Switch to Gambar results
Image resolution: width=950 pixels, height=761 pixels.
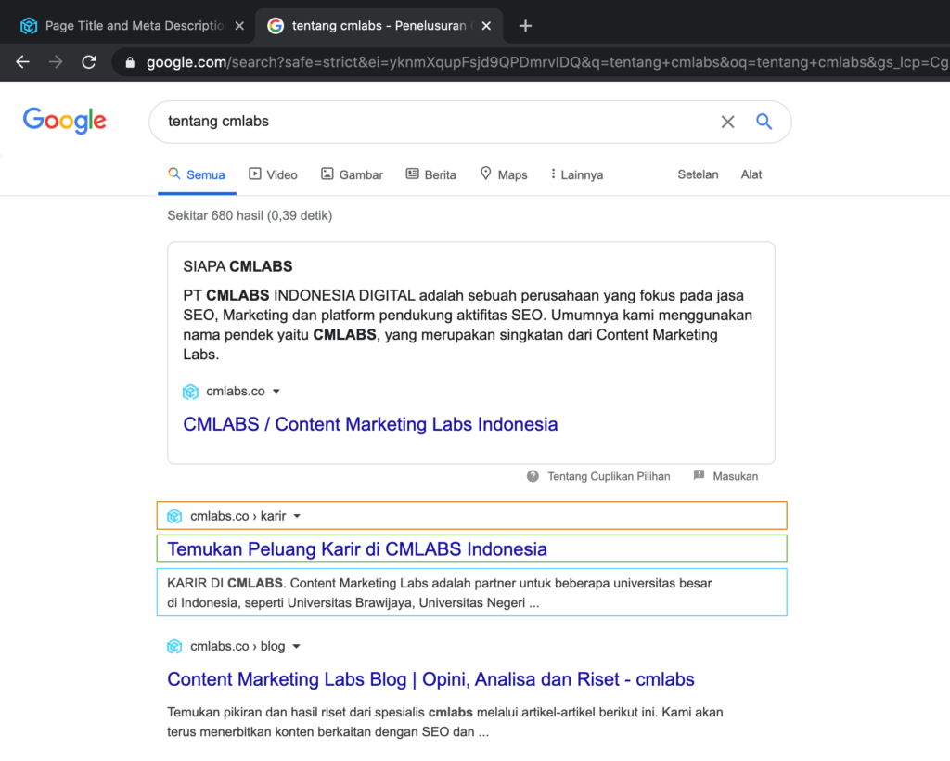click(x=352, y=175)
